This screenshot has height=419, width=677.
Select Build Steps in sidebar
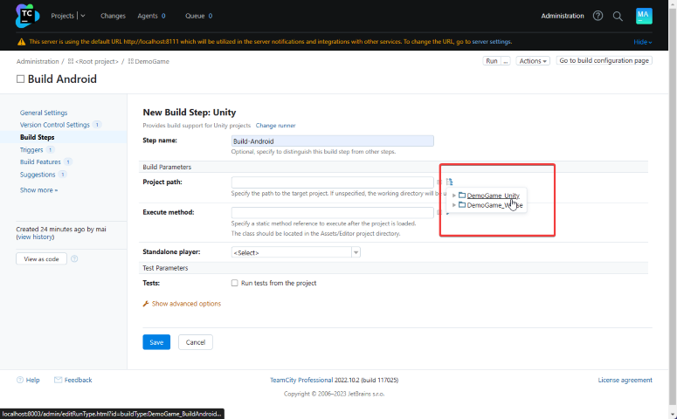(38, 137)
